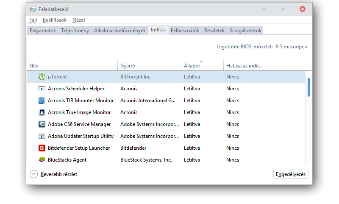This screenshot has height=204, width=339.
Task: Click the µTorrent startup icon
Action: 42,77
